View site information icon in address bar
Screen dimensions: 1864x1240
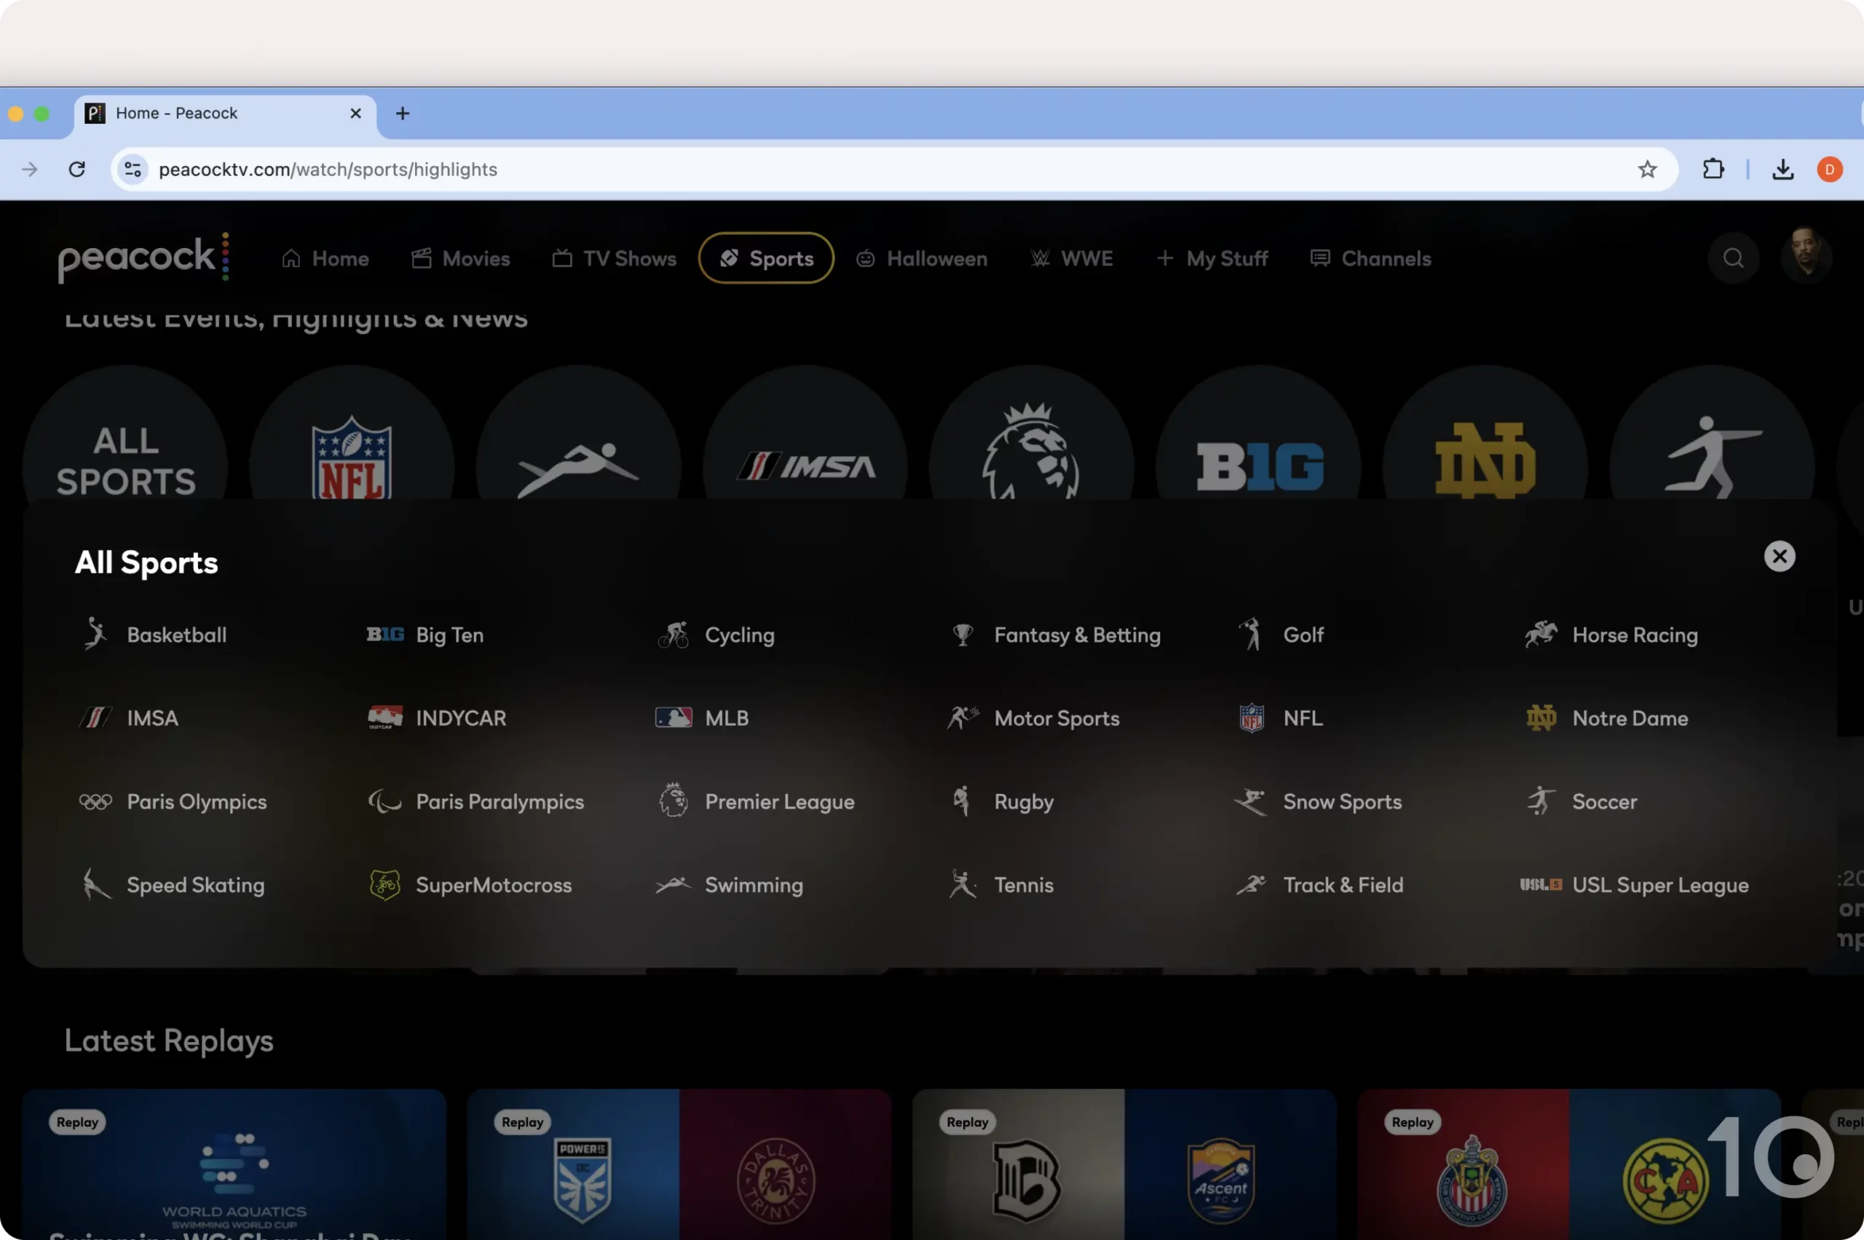(x=133, y=170)
